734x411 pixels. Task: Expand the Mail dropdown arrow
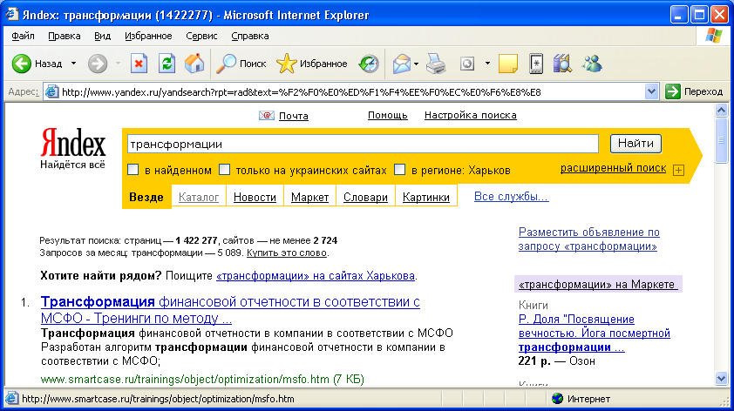coord(416,64)
